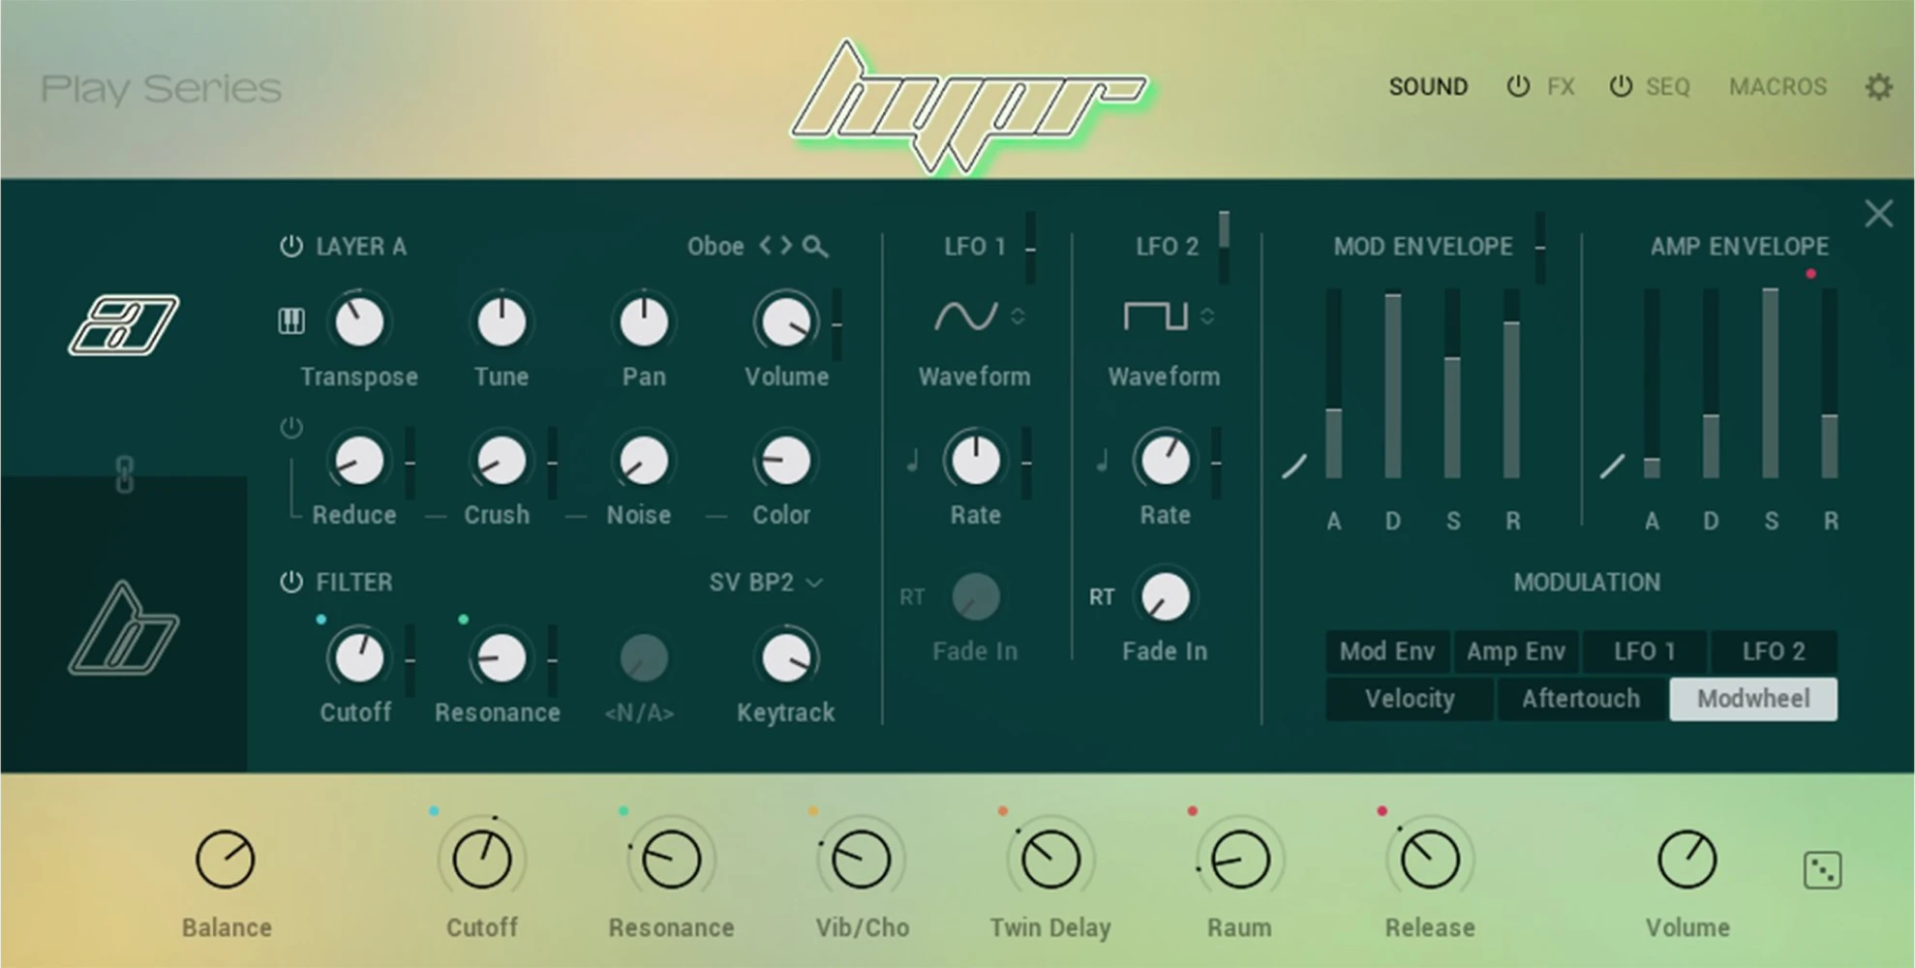This screenshot has height=968, width=1915.
Task: Enable tempo sync note icon for LFO 1 Rate
Action: click(x=911, y=462)
